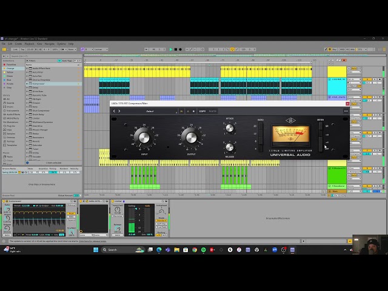
Task: Toggle the yellow browser show/hide icon
Action: coord(4,50)
